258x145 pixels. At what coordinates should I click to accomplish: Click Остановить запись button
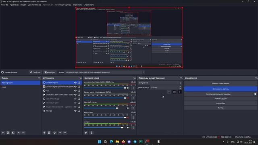point(221,89)
